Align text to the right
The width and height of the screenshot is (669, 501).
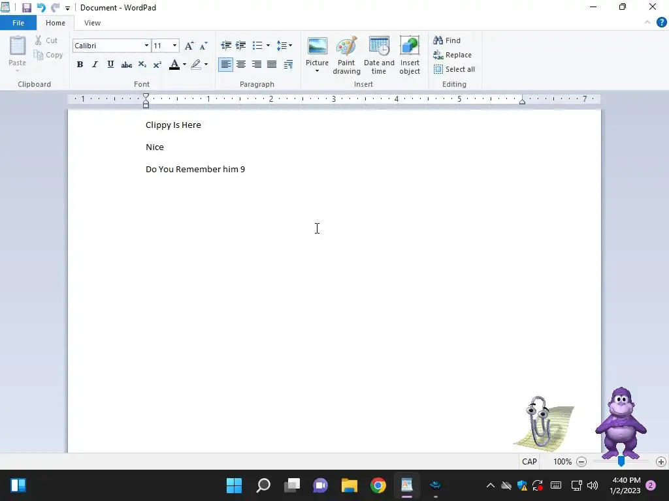coord(256,65)
